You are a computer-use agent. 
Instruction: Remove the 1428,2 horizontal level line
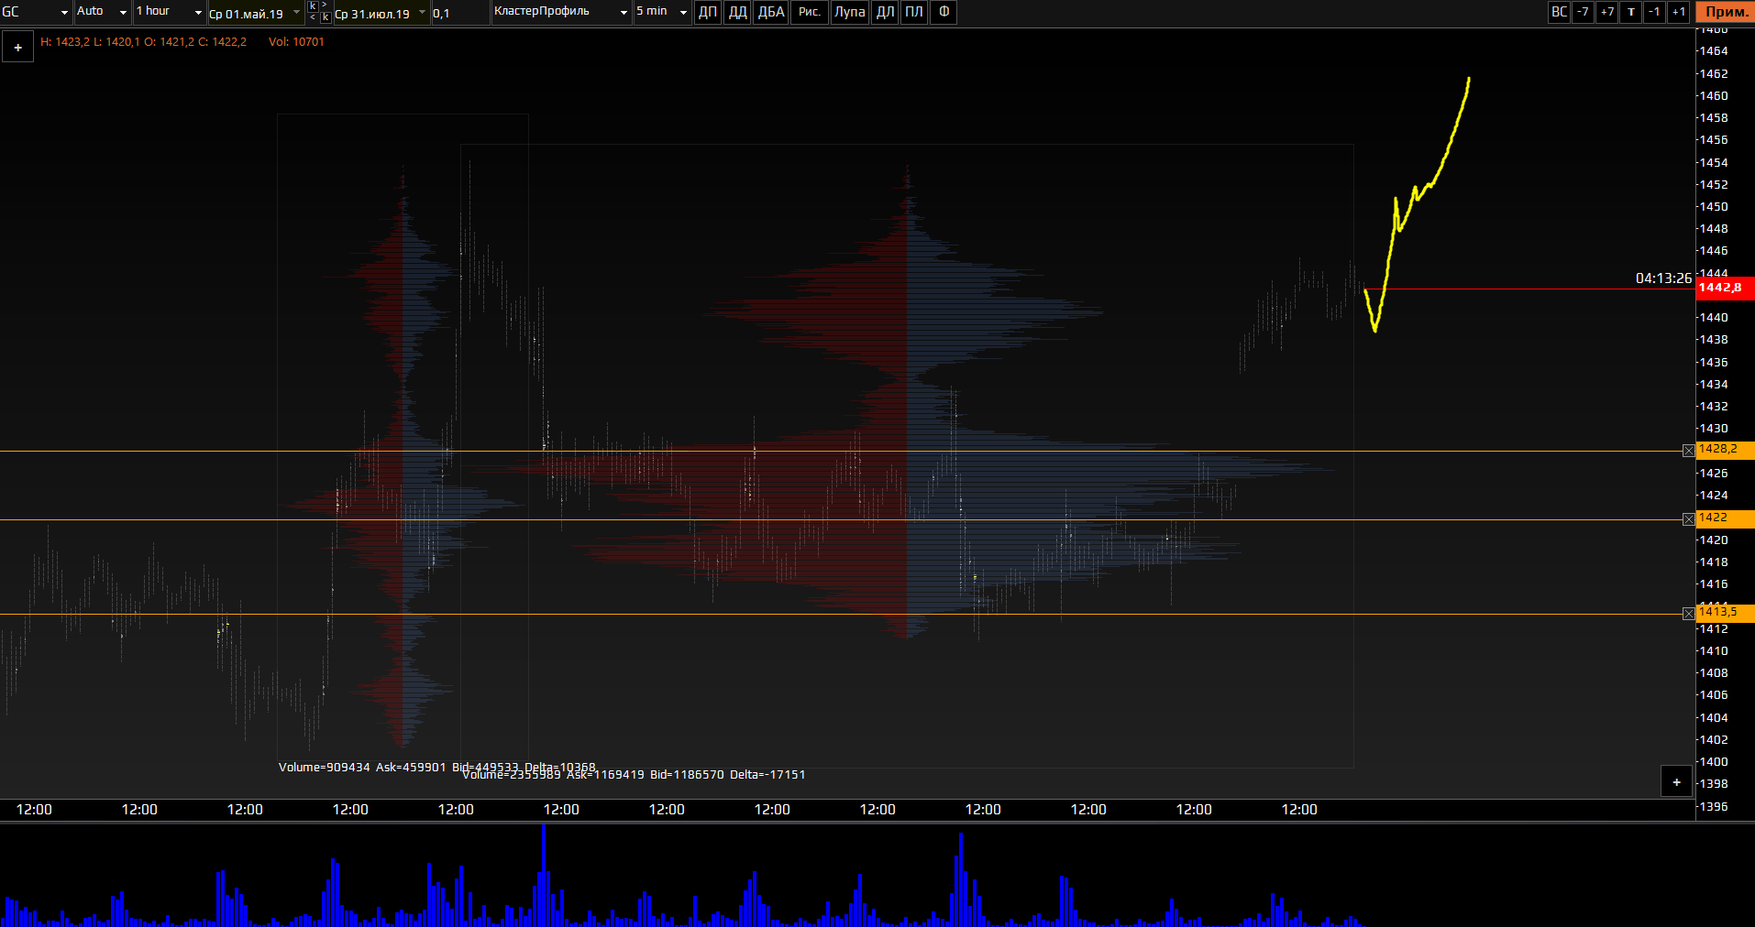click(1688, 451)
